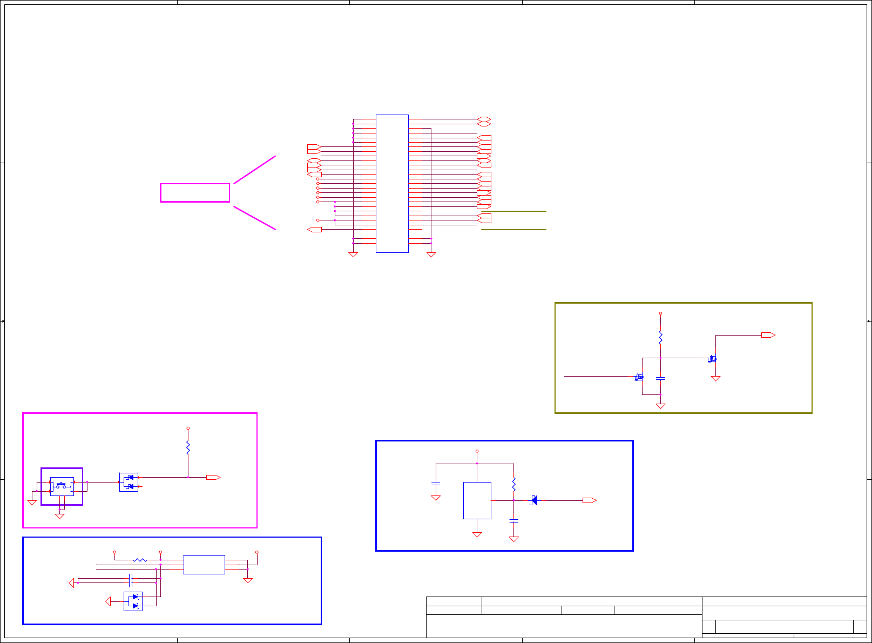The image size is (872, 643).
Task: Select the output port in the olive frame
Action: [x=768, y=335]
